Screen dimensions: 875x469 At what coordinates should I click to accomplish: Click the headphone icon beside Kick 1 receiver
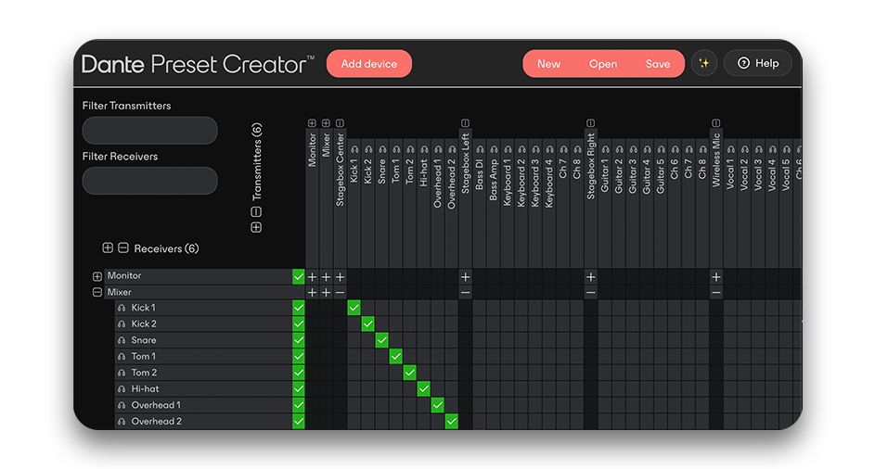point(122,308)
